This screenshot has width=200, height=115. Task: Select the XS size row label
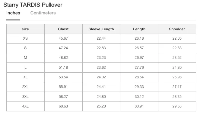pyautogui.click(x=25, y=38)
